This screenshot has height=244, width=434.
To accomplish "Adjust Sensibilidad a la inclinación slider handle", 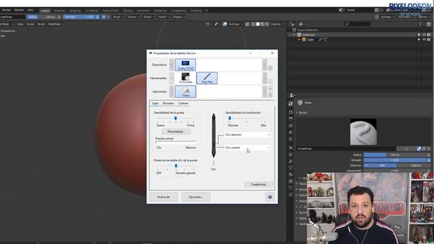I will [x=229, y=119].
